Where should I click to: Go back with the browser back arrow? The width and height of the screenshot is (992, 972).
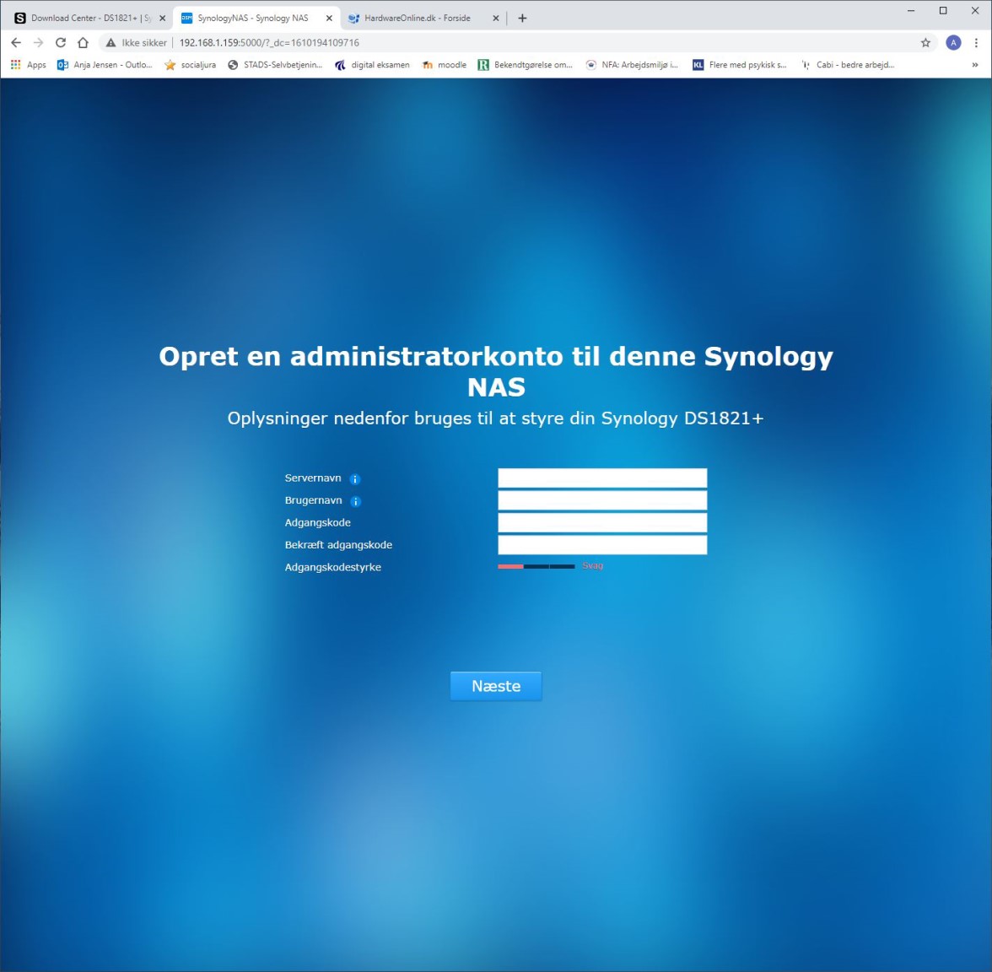[x=17, y=42]
